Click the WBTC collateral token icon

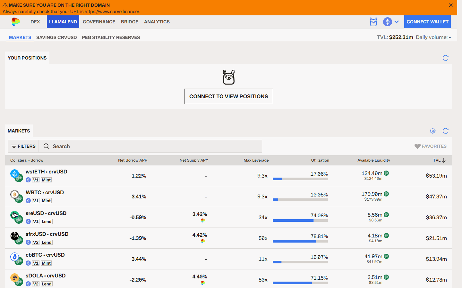pos(14,194)
